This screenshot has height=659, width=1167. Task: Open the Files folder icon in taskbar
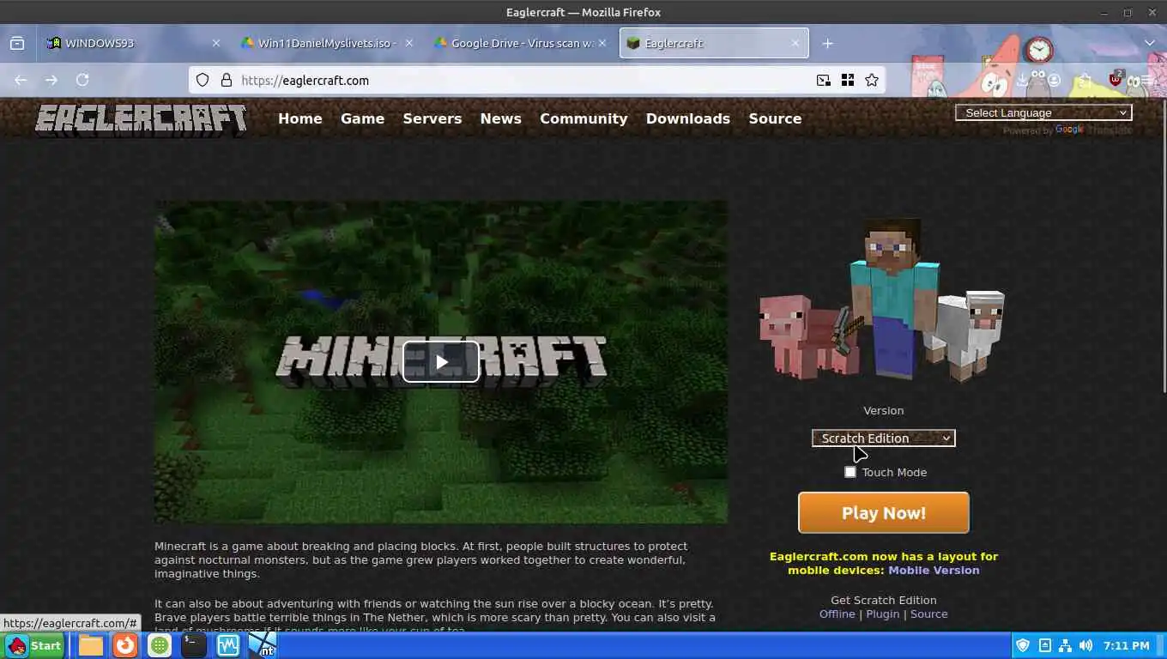(x=91, y=645)
